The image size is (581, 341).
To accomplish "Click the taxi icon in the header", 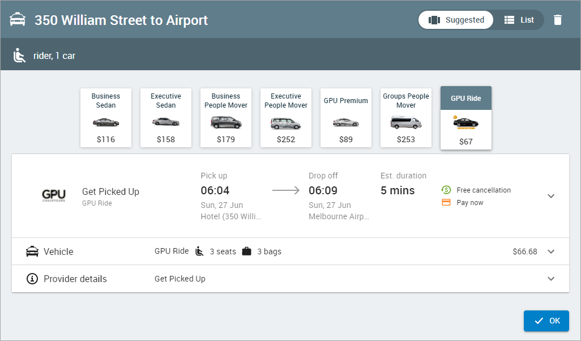I will (18, 20).
